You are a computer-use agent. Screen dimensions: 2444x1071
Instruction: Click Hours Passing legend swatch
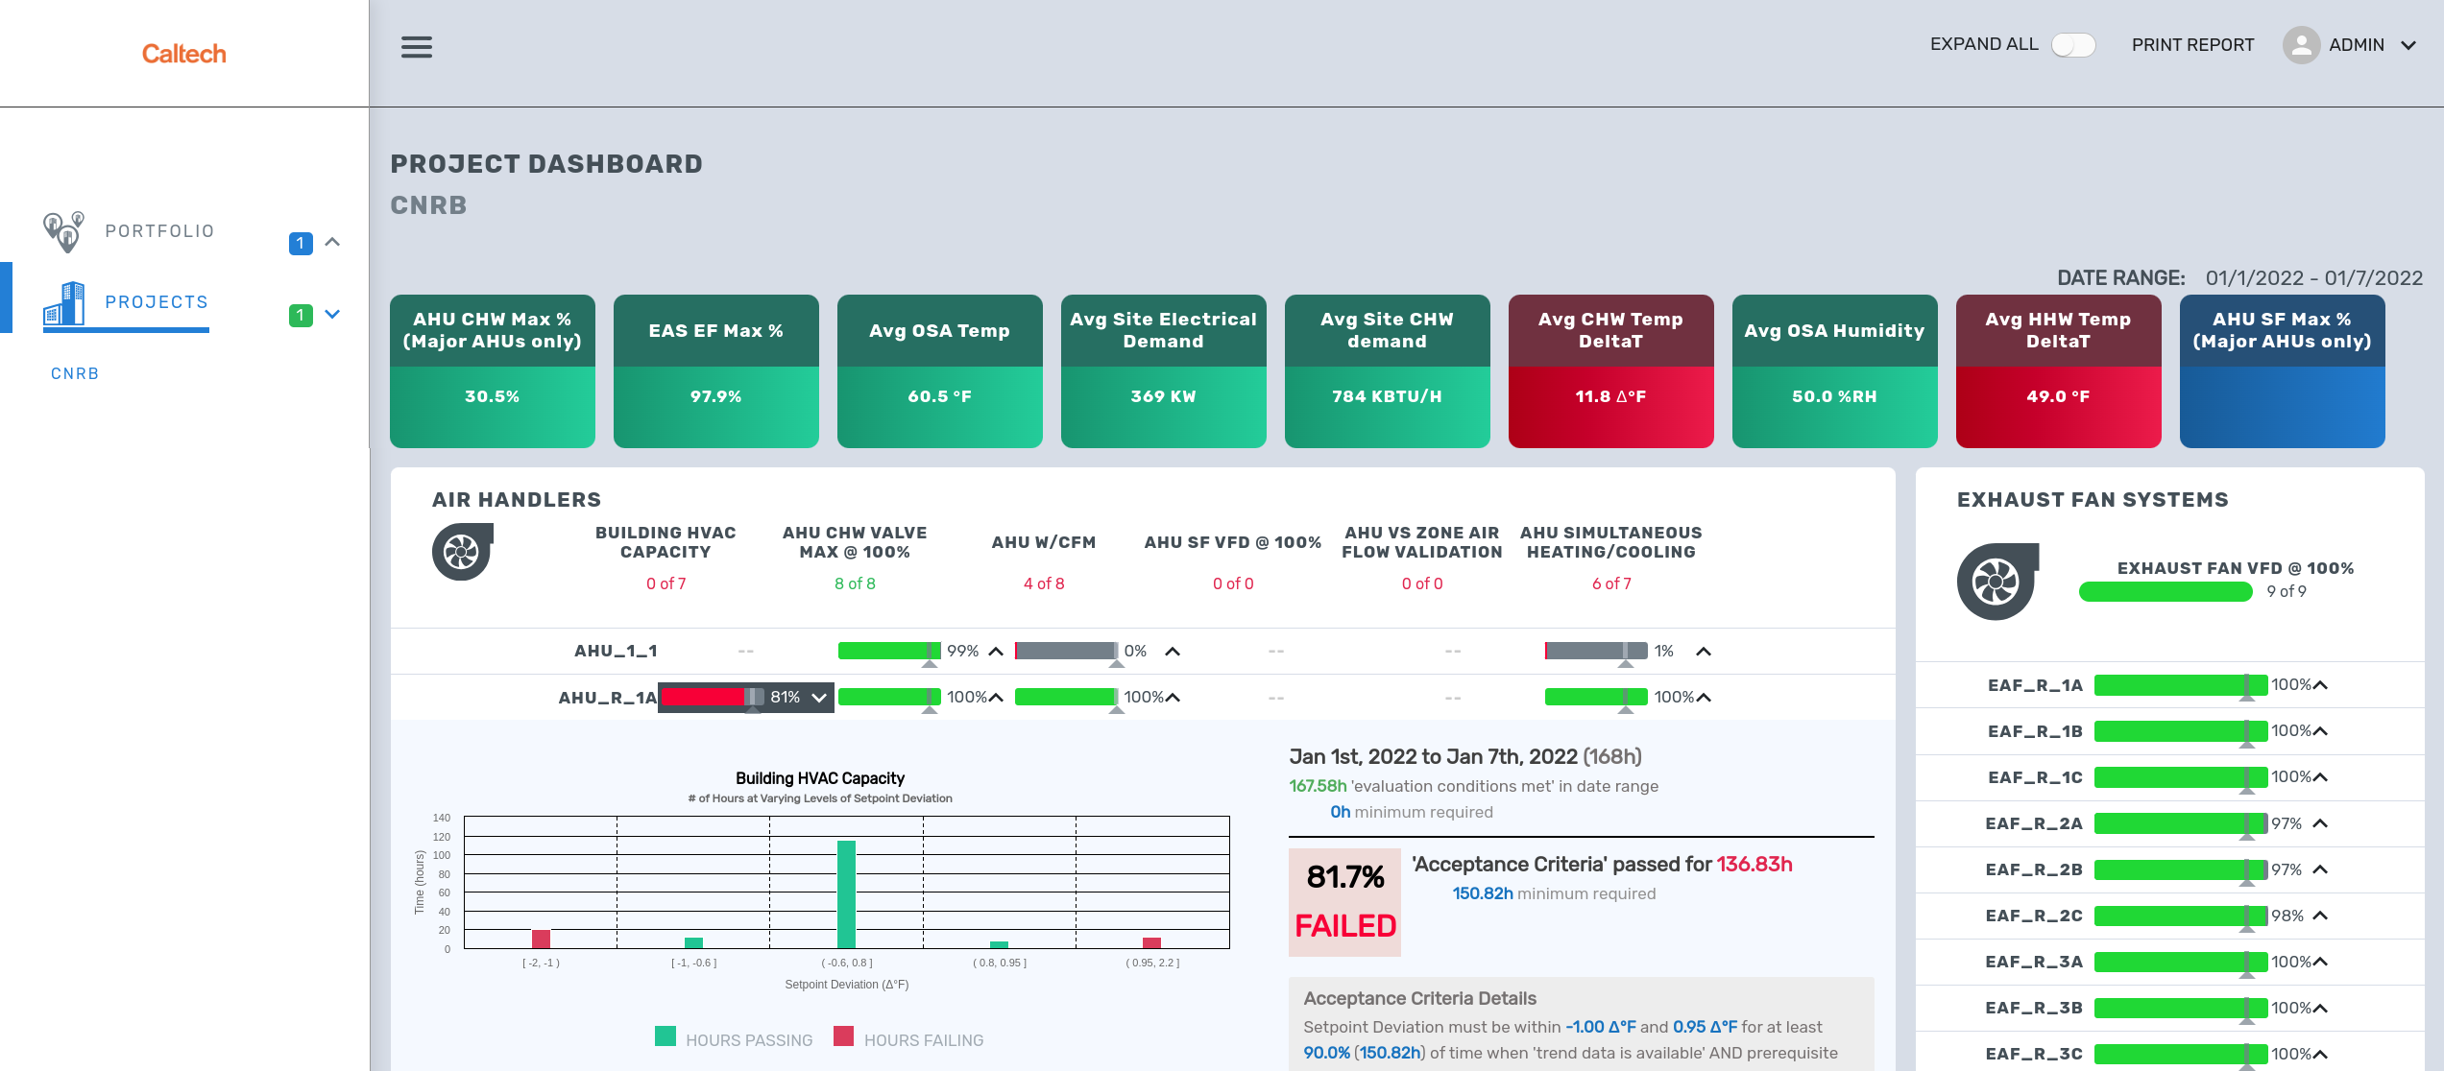(665, 1036)
